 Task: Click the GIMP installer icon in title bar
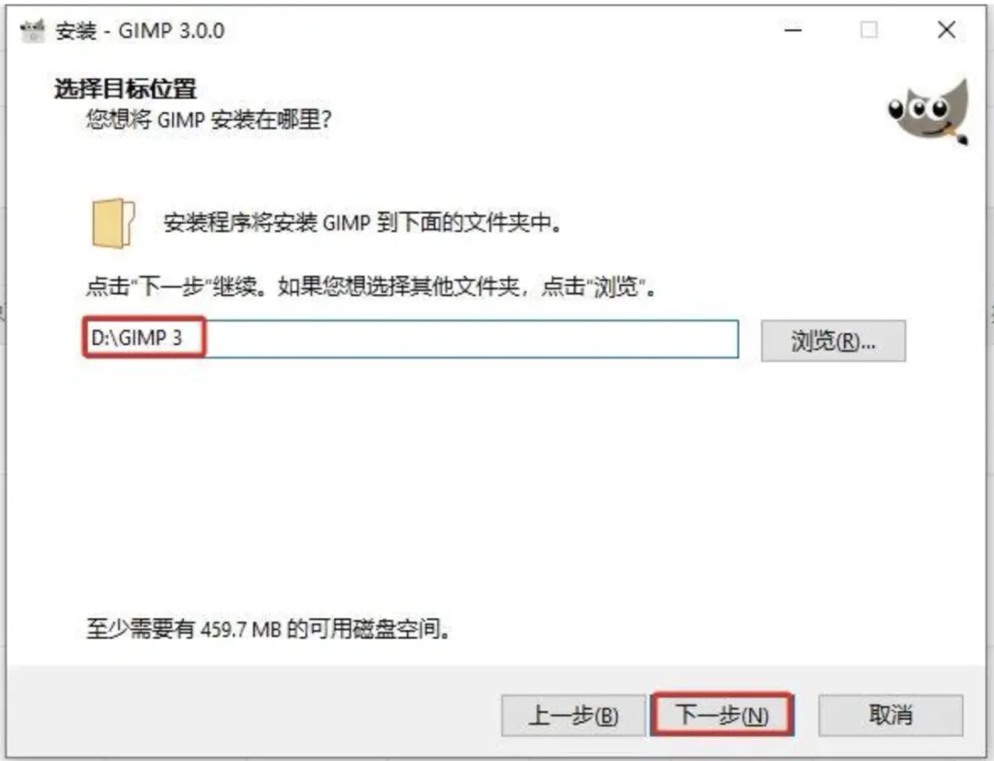point(32,30)
